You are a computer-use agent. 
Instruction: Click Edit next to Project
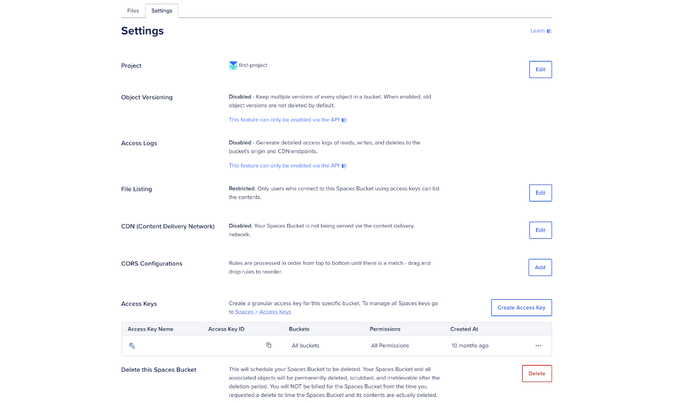[540, 69]
